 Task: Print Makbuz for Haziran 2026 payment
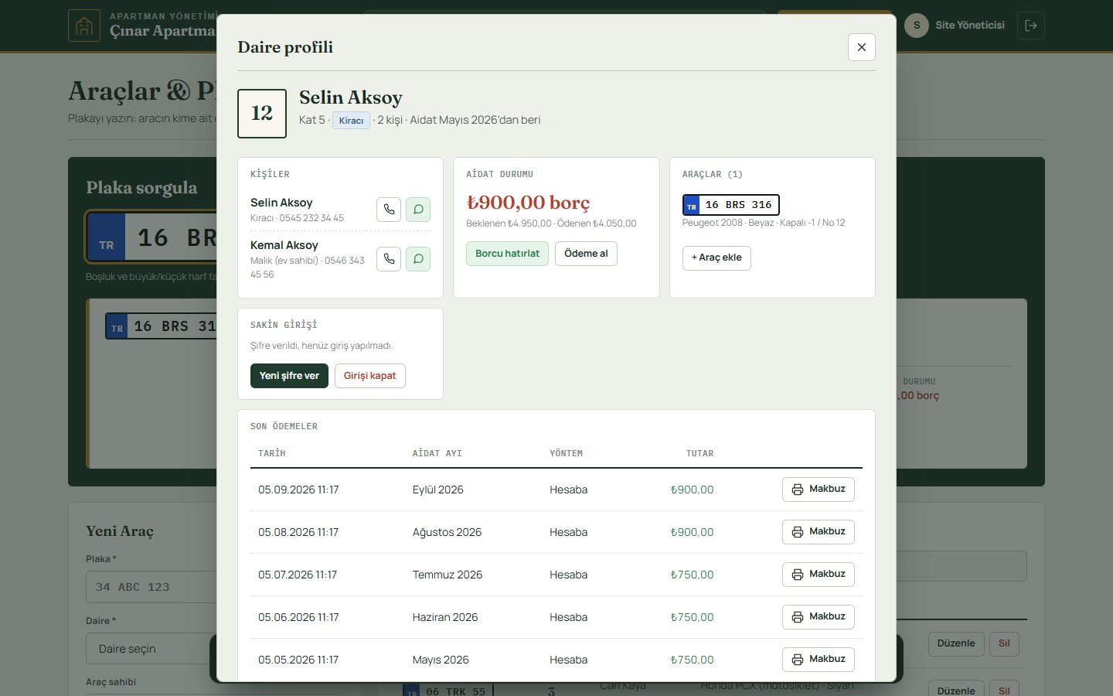tap(819, 617)
